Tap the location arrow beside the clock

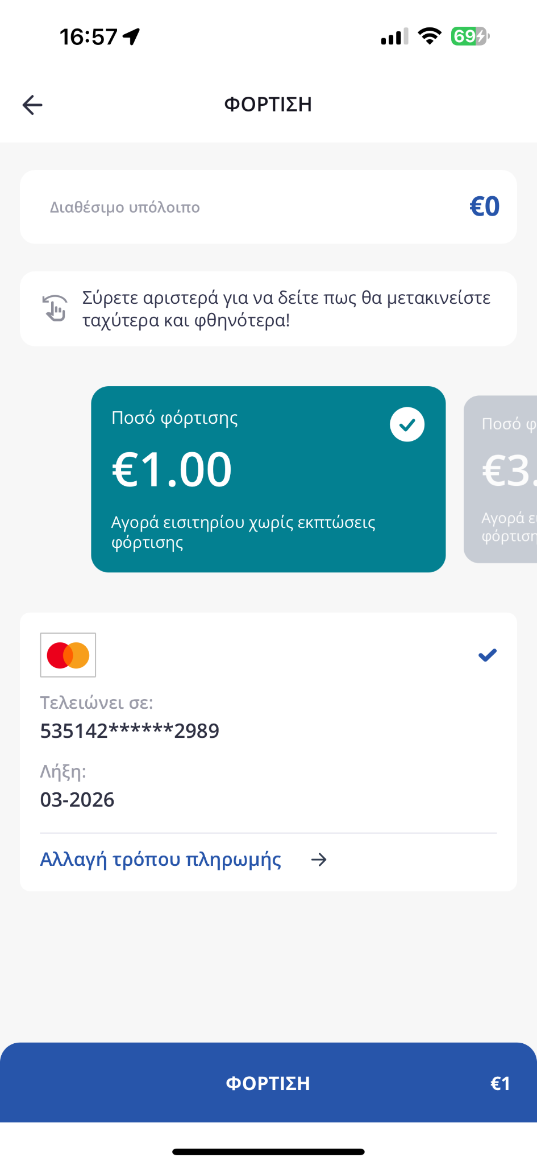(132, 37)
